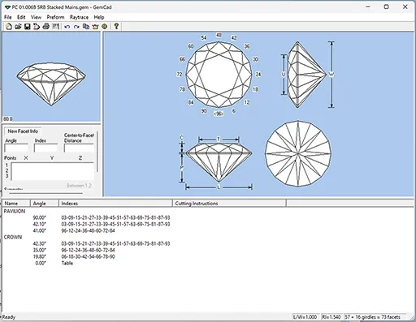Image resolution: width=416 pixels, height=322 pixels.
Task: Click the Indexes column header
Action: tap(115, 204)
